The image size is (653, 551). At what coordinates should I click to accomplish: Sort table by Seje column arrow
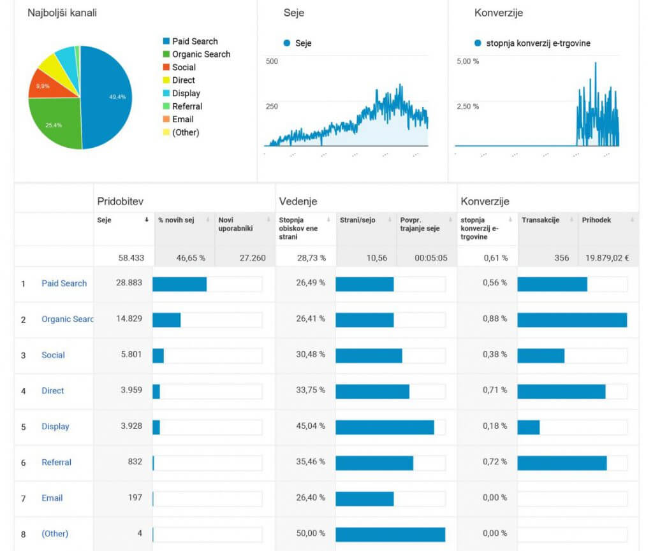(147, 220)
